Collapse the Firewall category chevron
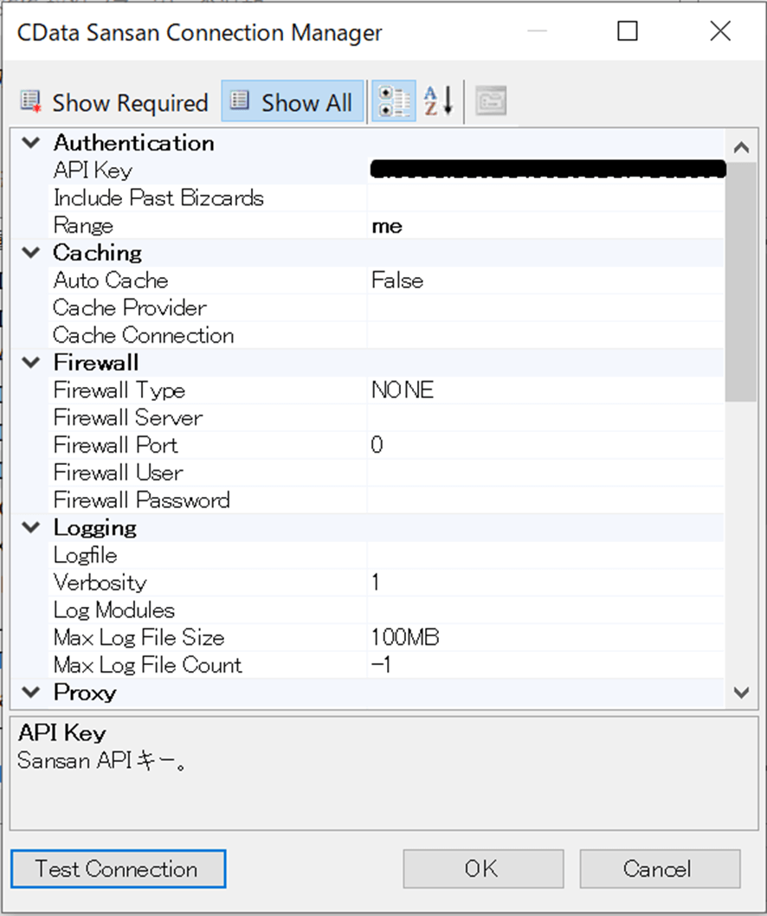767x916 pixels. click(x=31, y=363)
